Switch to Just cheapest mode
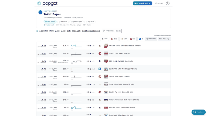This screenshot has width=207, height=116. click(77, 22)
